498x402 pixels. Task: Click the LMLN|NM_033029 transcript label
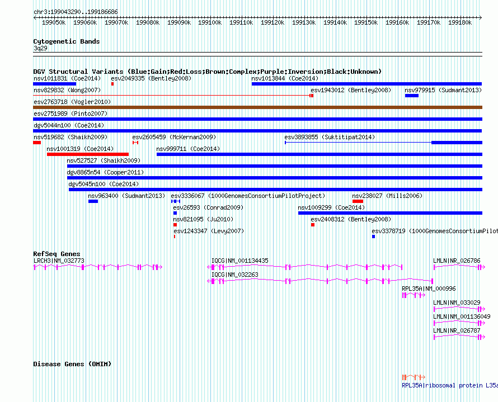pyautogui.click(x=457, y=302)
